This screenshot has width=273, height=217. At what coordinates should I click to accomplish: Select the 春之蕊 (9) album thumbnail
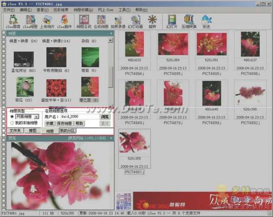(x=90, y=86)
